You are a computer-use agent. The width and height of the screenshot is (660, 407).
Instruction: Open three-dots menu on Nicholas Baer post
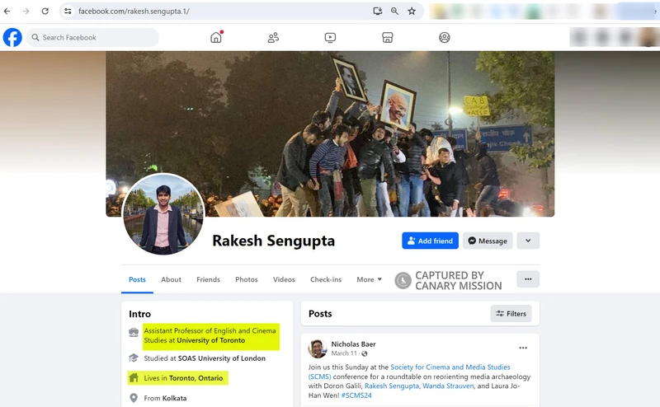[x=523, y=348]
